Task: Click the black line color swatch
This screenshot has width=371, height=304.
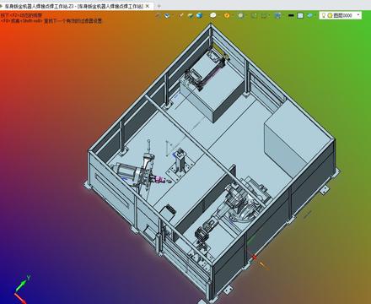Action: point(291,16)
